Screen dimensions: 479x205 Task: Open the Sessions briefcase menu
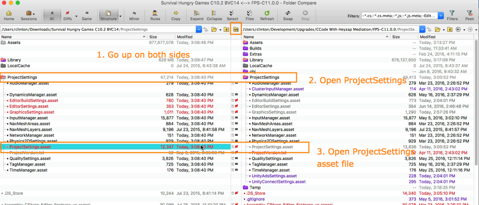tap(28, 15)
